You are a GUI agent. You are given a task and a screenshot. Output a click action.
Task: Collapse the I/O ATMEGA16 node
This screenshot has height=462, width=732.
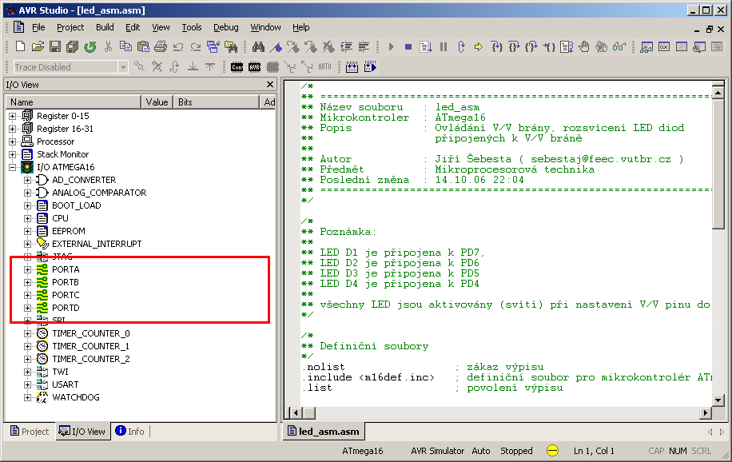point(12,167)
